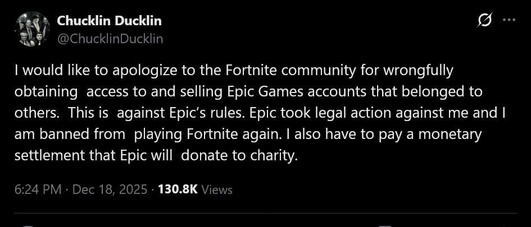Open the Chucklin Ducklin display name link
Image resolution: width=531 pixels, height=227 pixels.
[109, 21]
